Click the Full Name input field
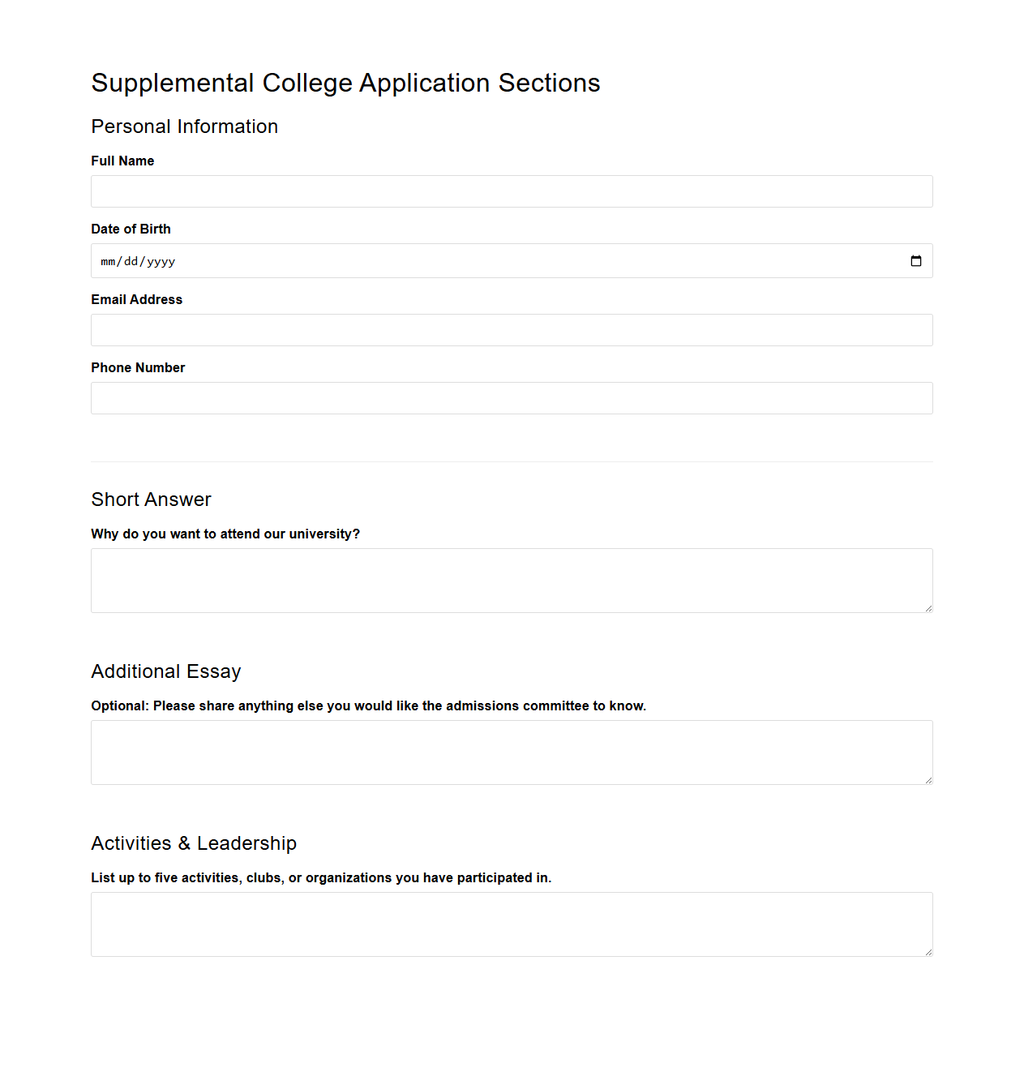The image size is (1024, 1072). [511, 191]
